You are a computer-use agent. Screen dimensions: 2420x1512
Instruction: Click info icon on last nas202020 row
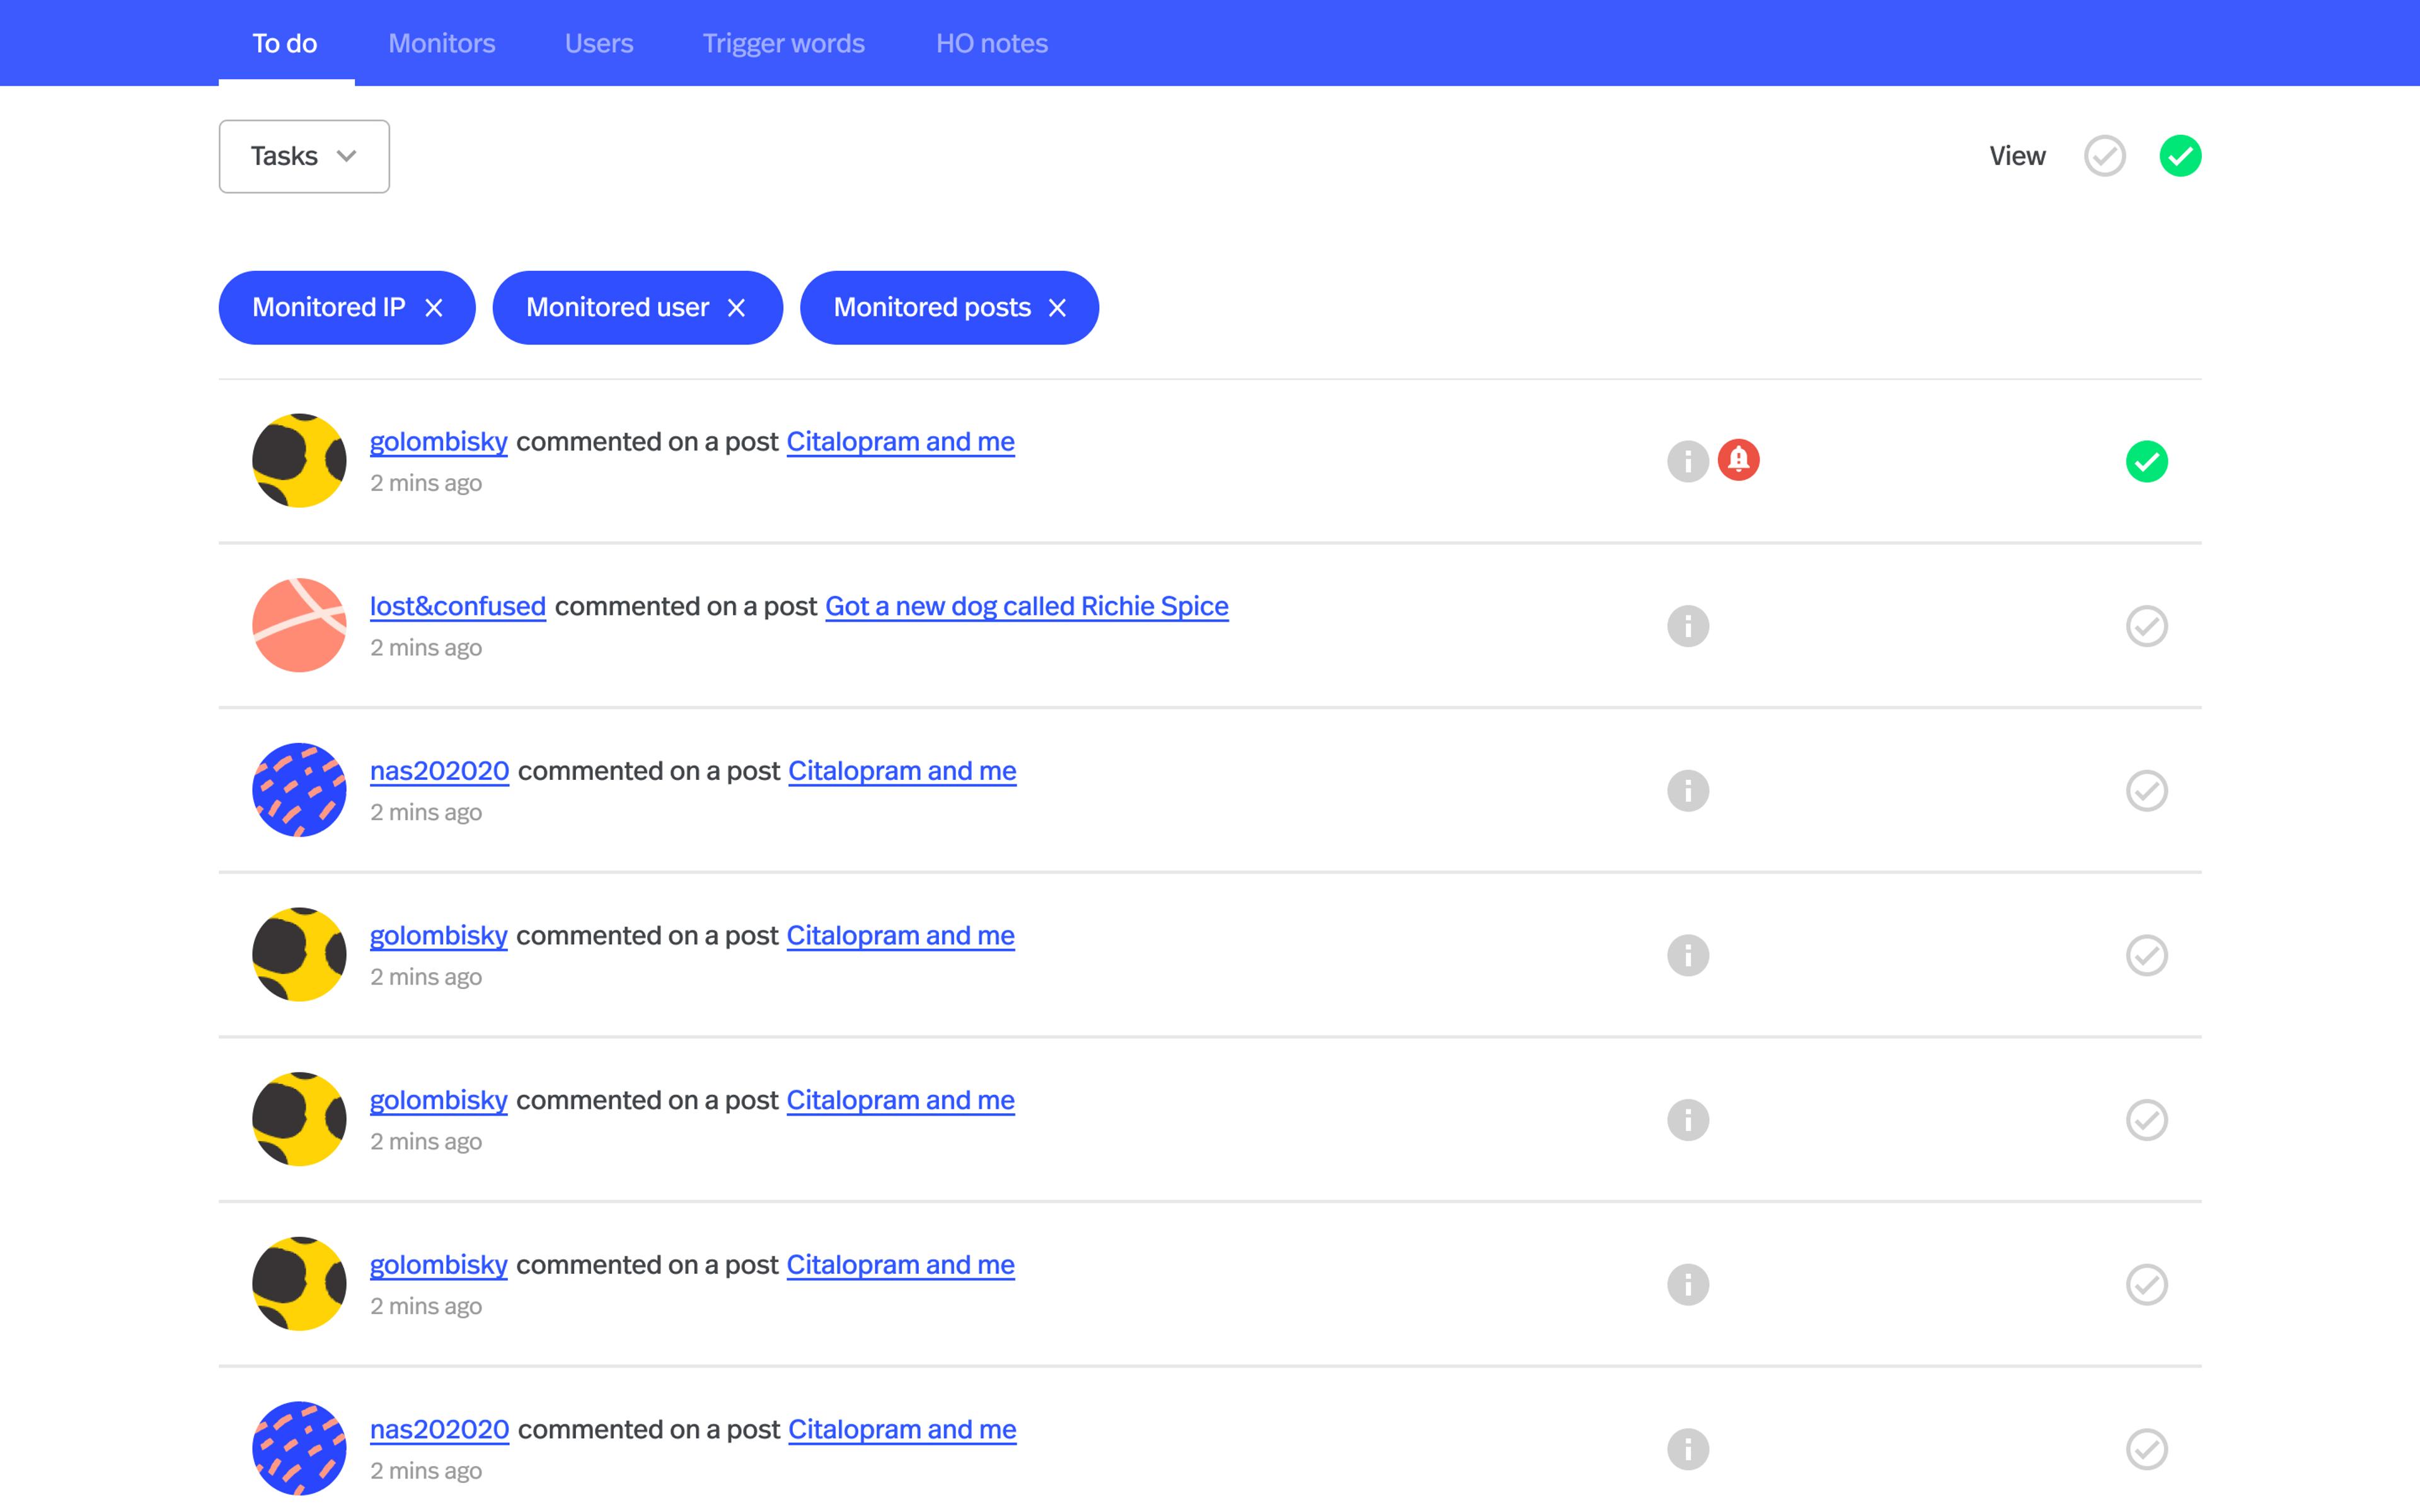click(x=1687, y=1449)
